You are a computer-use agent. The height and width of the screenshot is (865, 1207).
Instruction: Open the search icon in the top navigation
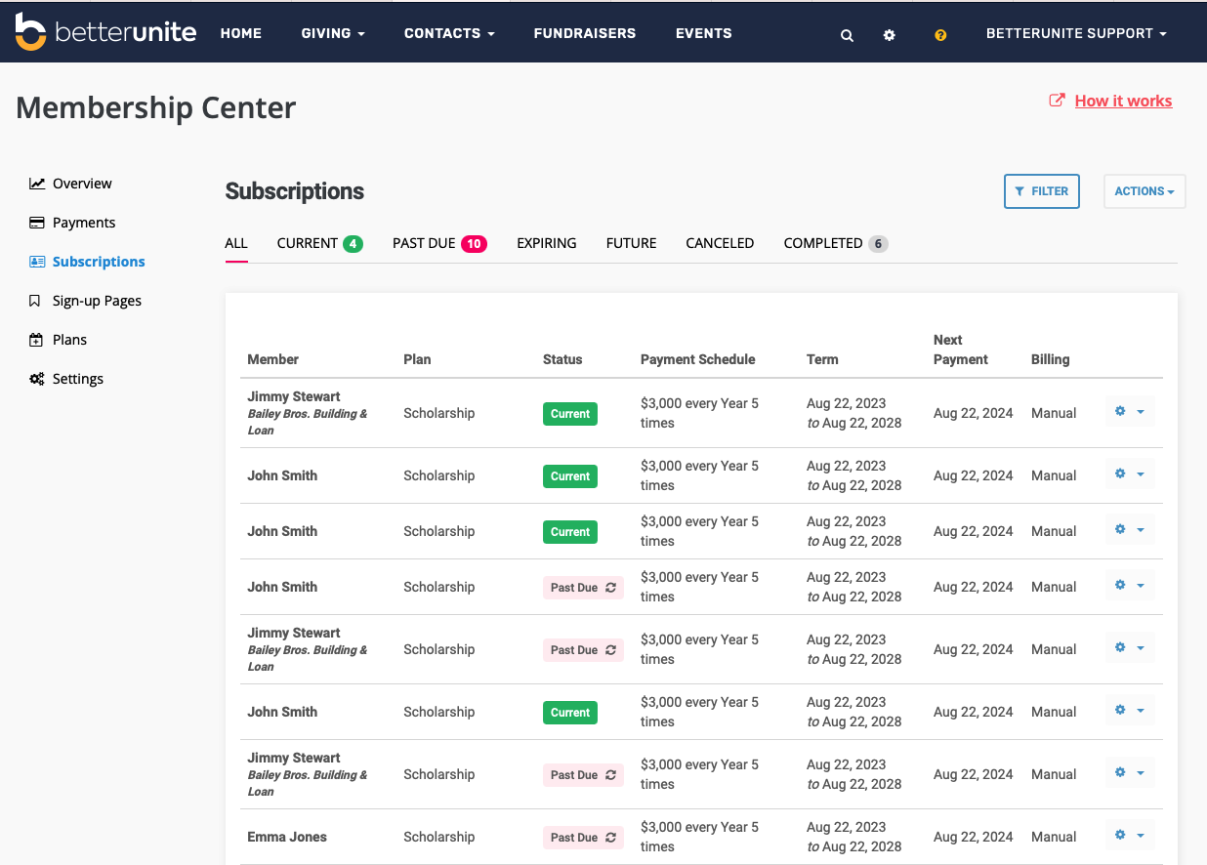846,34
